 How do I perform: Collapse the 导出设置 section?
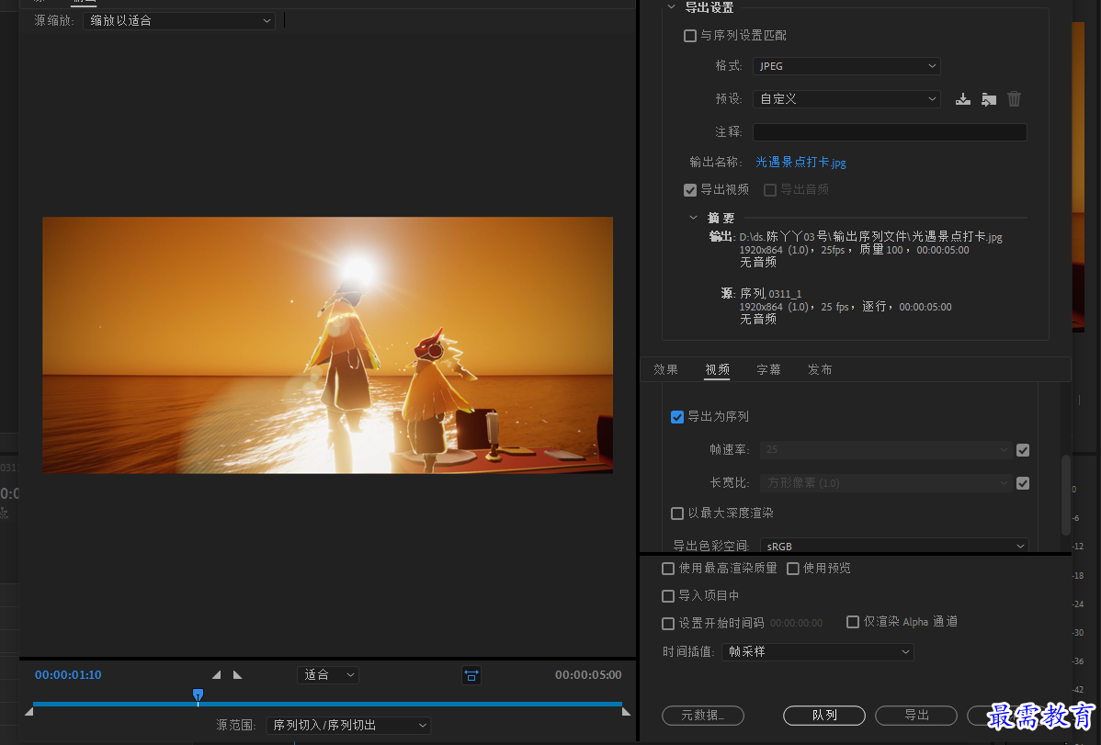coord(671,7)
